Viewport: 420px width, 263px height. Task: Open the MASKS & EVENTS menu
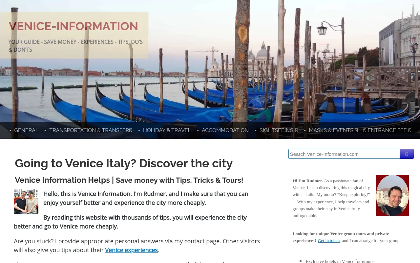click(x=333, y=131)
